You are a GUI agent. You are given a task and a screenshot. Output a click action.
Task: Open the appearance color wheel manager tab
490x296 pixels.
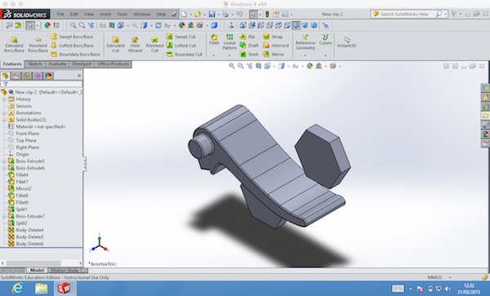point(48,76)
